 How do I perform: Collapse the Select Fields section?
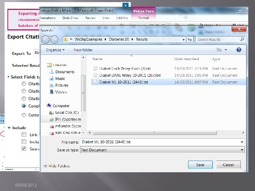point(8,77)
